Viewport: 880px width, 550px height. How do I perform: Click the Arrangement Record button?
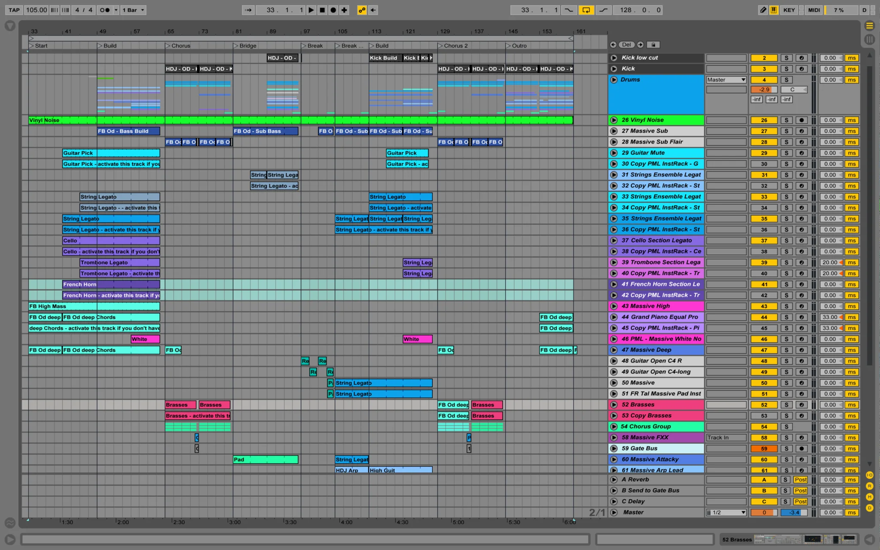[333, 10]
